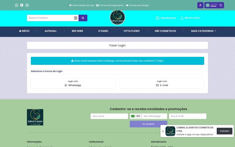The image size is (235, 147).
Task: Open D'OAREL category
Action: coord(103,31)
